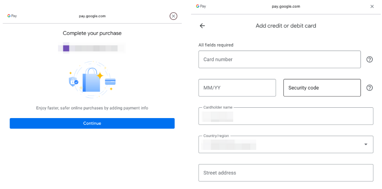Close the Complete your purchase dialog
The height and width of the screenshot is (189, 382).
[x=173, y=16]
